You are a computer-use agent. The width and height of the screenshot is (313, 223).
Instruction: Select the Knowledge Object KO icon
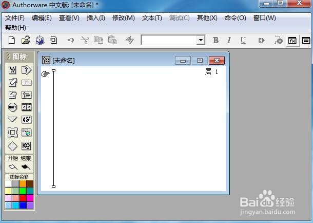[26, 146]
